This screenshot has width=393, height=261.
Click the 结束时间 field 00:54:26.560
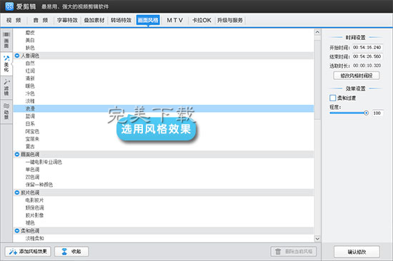[x=367, y=56]
